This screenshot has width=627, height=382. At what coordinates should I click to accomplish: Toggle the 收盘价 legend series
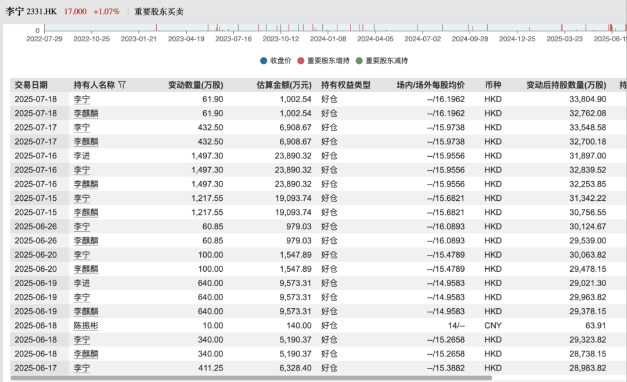tap(276, 61)
